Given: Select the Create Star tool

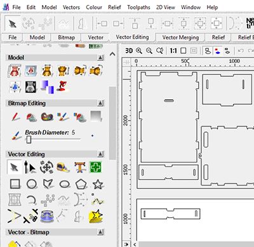Looking at the screenshot, I should pyautogui.click(x=98, y=184).
